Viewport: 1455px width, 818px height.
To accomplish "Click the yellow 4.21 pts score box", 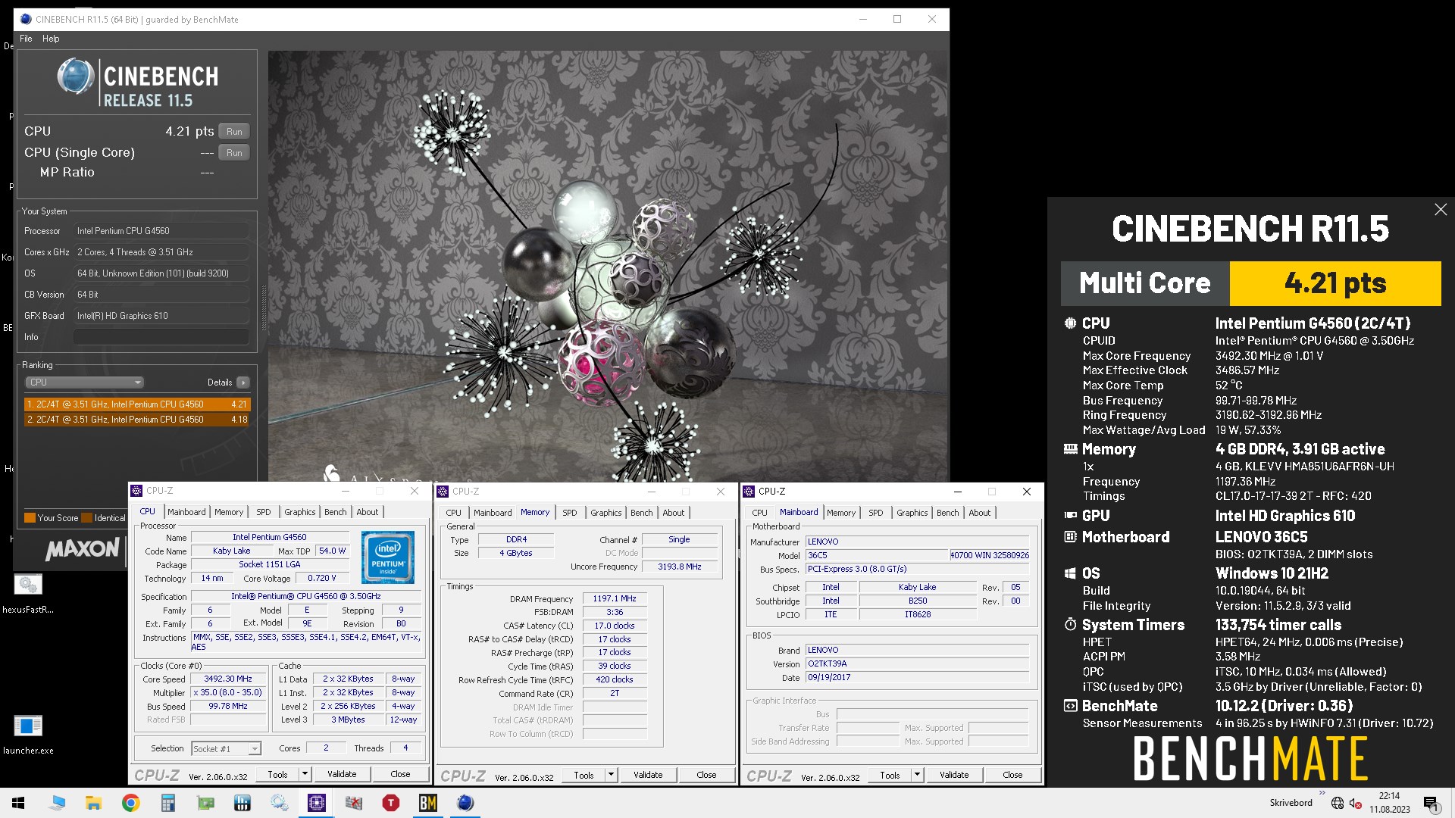I will (x=1335, y=283).
